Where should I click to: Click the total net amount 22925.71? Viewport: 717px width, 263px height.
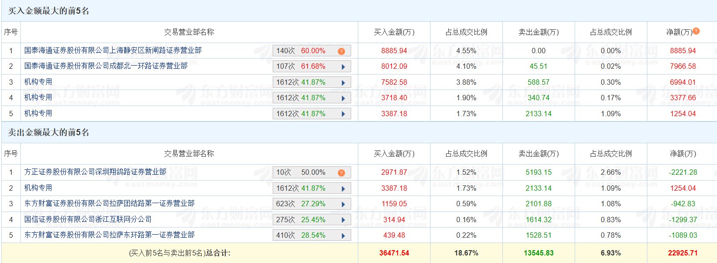coord(682,253)
